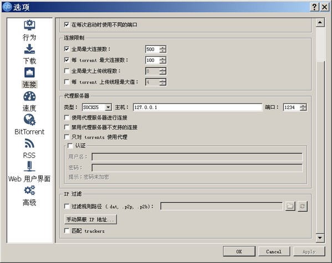Viewport: 332px width, 263px height.
Task: Click the Cancel button
Action: (274, 251)
